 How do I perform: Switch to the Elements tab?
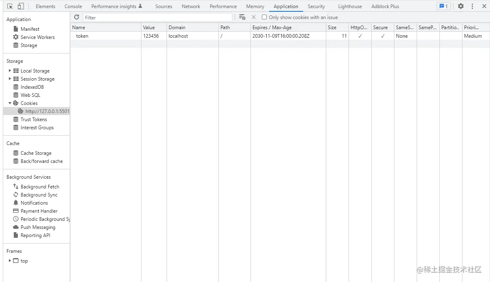45,6
